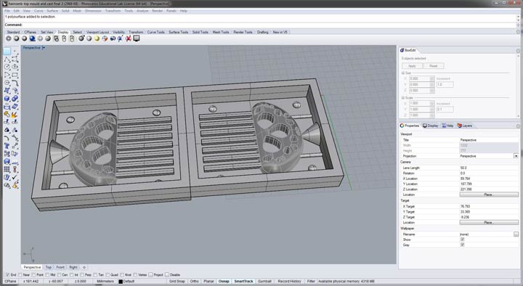Image resolution: width=523 pixels, height=286 pixels.
Task: Enable the Mid osnap checkbox
Action: (x=47, y=275)
